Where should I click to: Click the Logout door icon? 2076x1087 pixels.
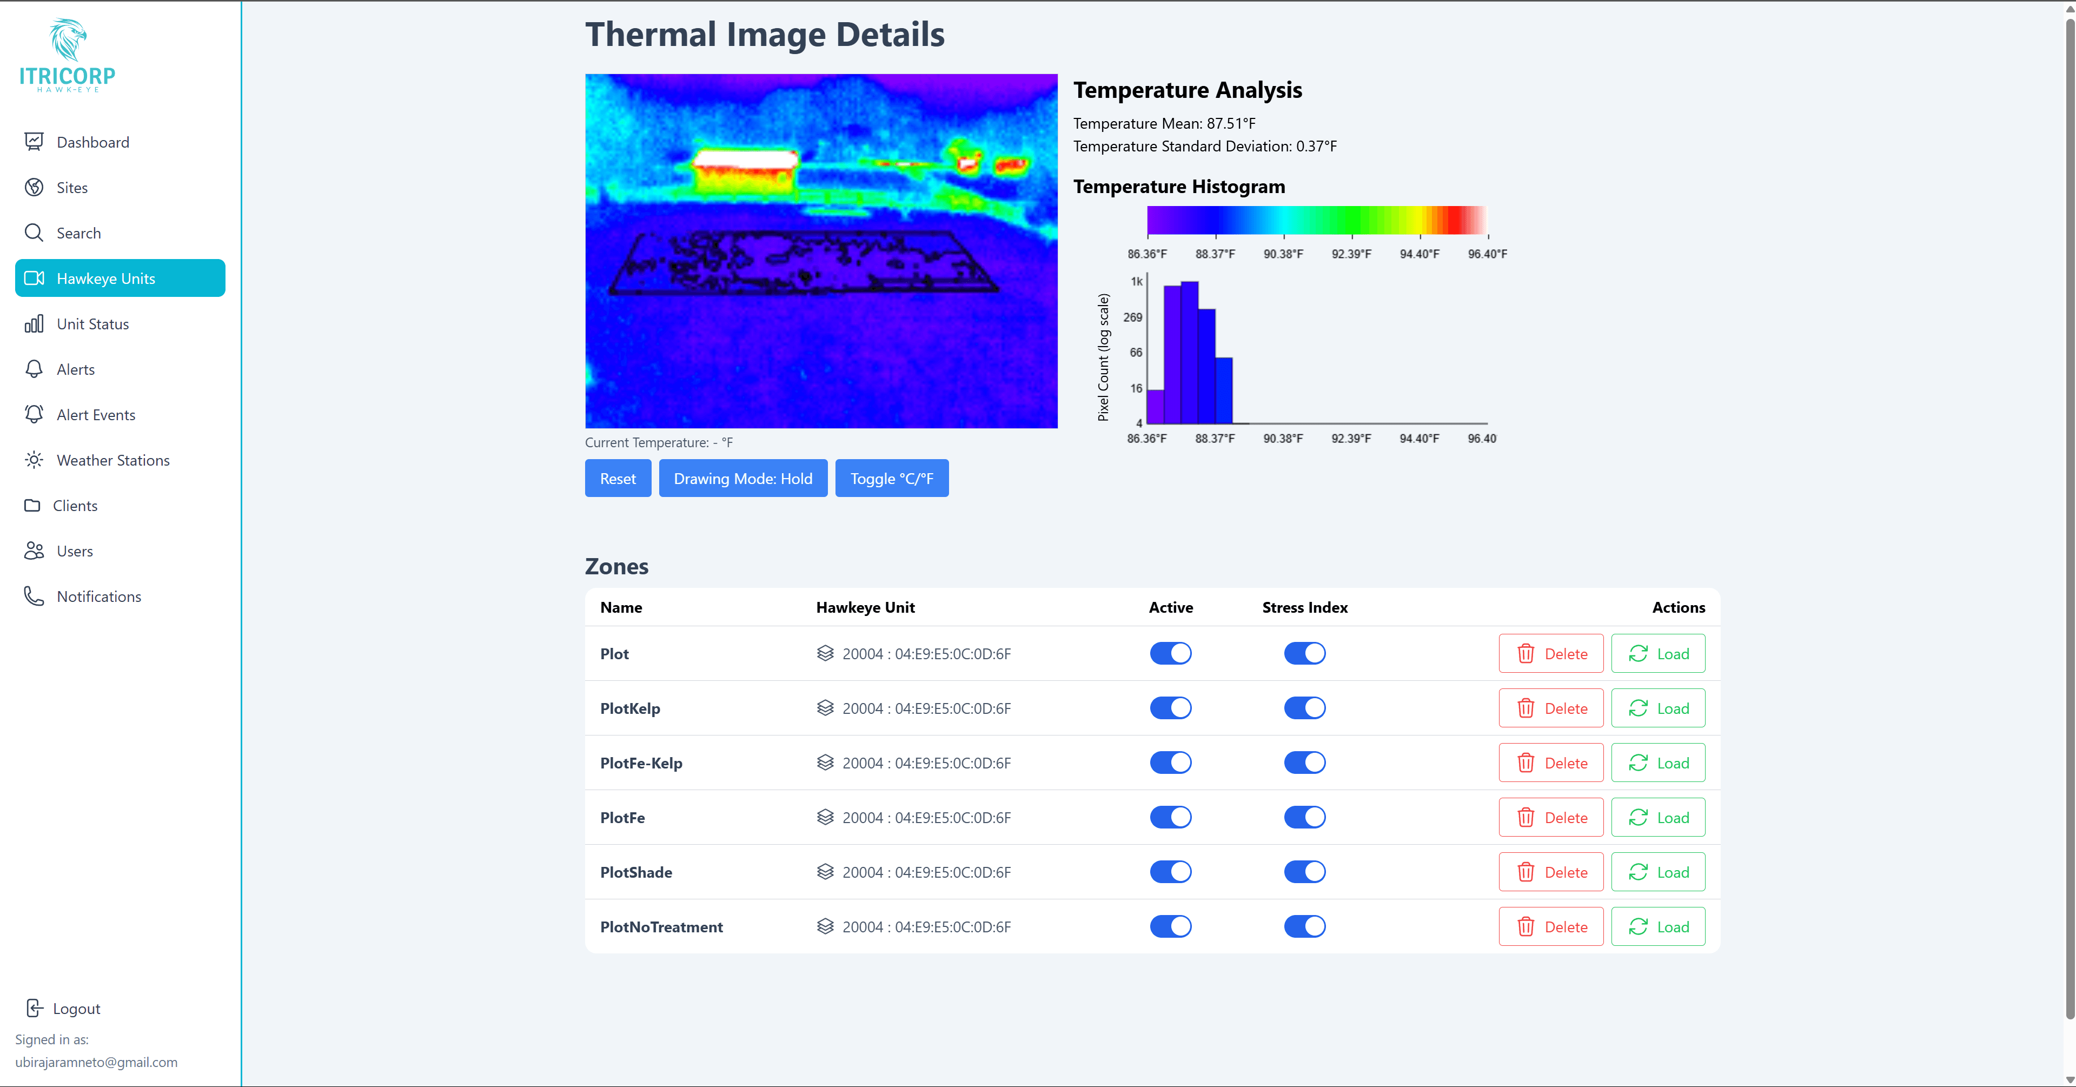pyautogui.click(x=34, y=1008)
